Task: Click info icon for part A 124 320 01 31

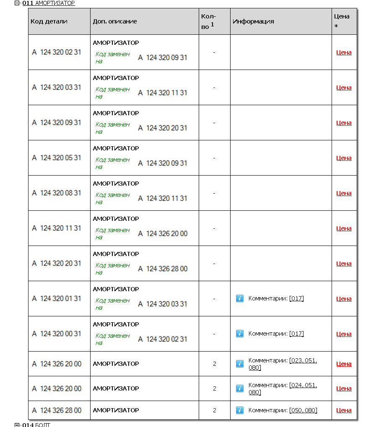Action: point(240,298)
